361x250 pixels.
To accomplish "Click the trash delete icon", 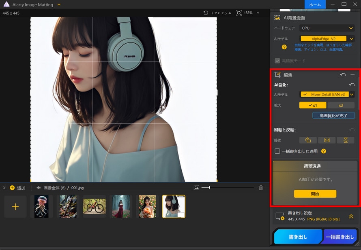I will click(261, 188).
